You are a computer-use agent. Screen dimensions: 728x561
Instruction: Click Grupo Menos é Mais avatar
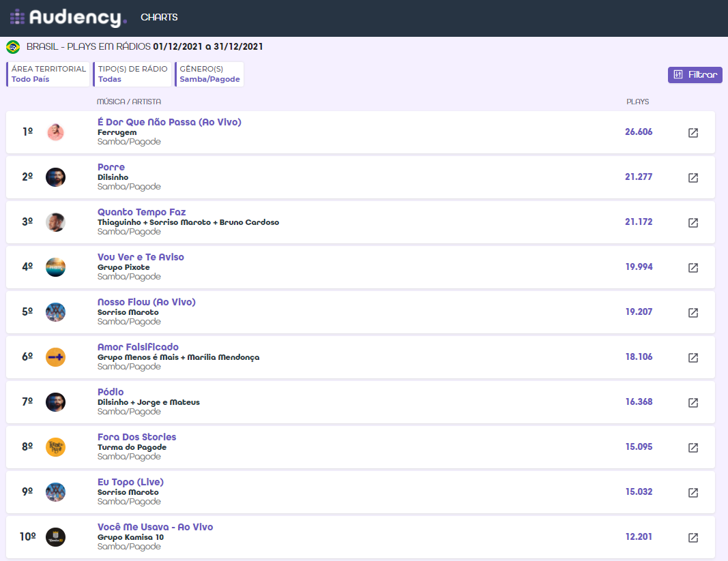pyautogui.click(x=55, y=357)
